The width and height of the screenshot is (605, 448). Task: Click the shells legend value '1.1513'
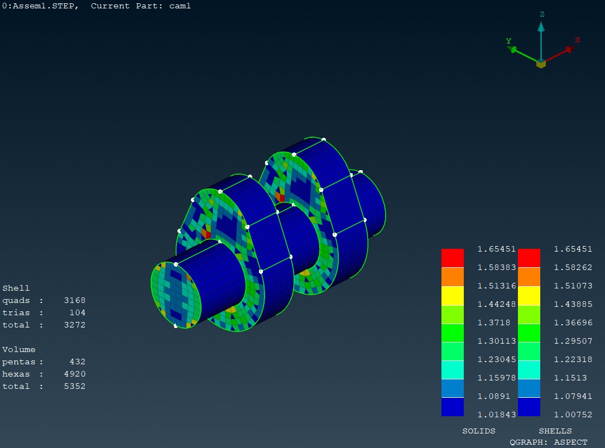[x=570, y=378]
